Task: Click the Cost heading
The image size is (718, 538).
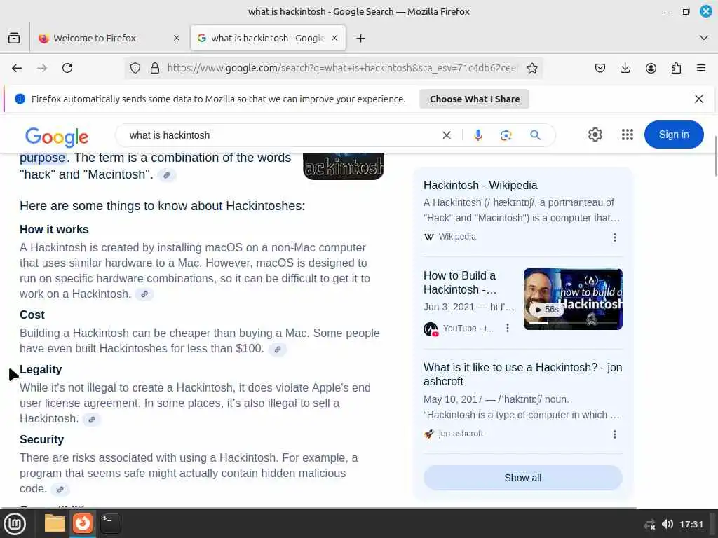Action: click(32, 315)
